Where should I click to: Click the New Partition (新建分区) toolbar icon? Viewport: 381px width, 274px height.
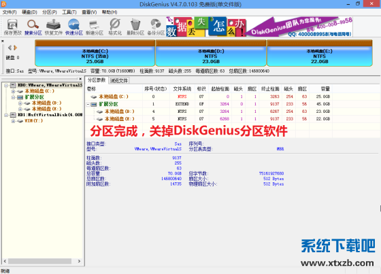pos(95,27)
